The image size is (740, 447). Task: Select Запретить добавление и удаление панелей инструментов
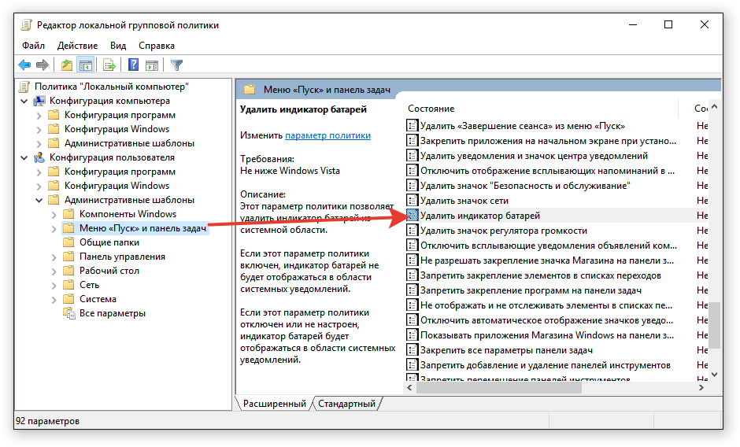[545, 365]
